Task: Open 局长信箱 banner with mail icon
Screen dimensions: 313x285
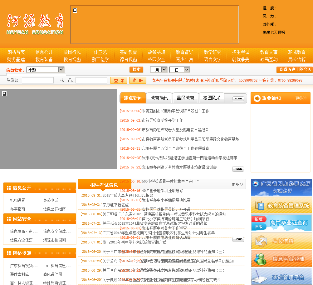Action: pos(281,241)
